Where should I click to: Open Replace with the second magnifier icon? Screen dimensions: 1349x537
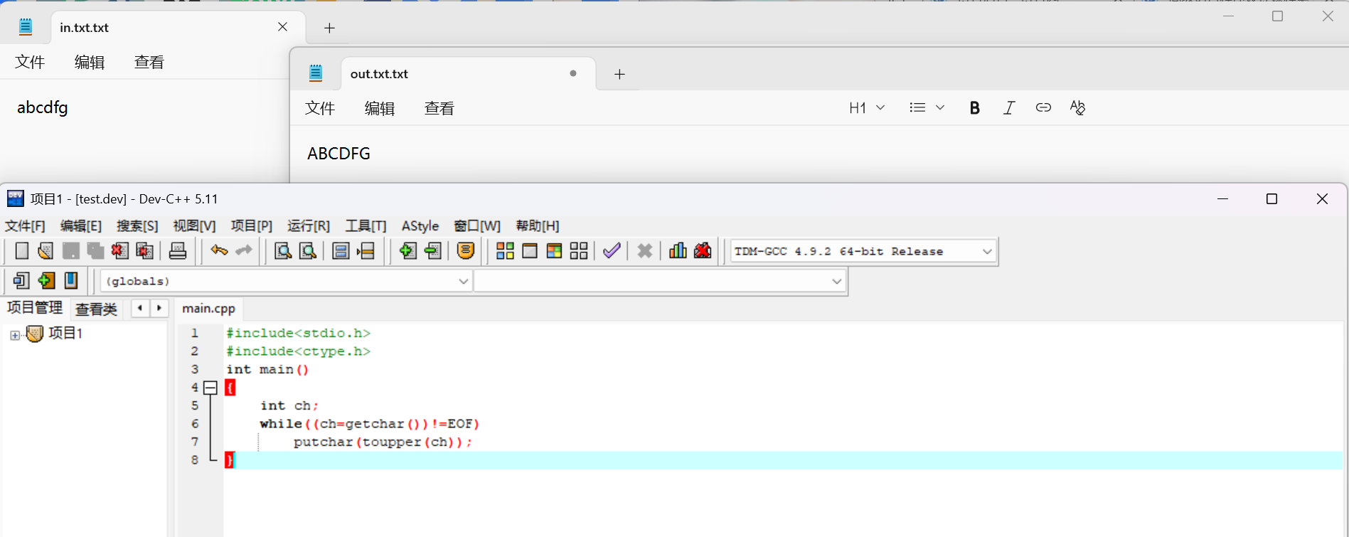tap(308, 251)
